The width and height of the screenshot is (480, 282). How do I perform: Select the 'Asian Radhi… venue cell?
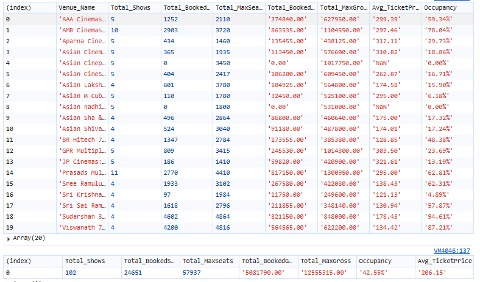(82, 107)
